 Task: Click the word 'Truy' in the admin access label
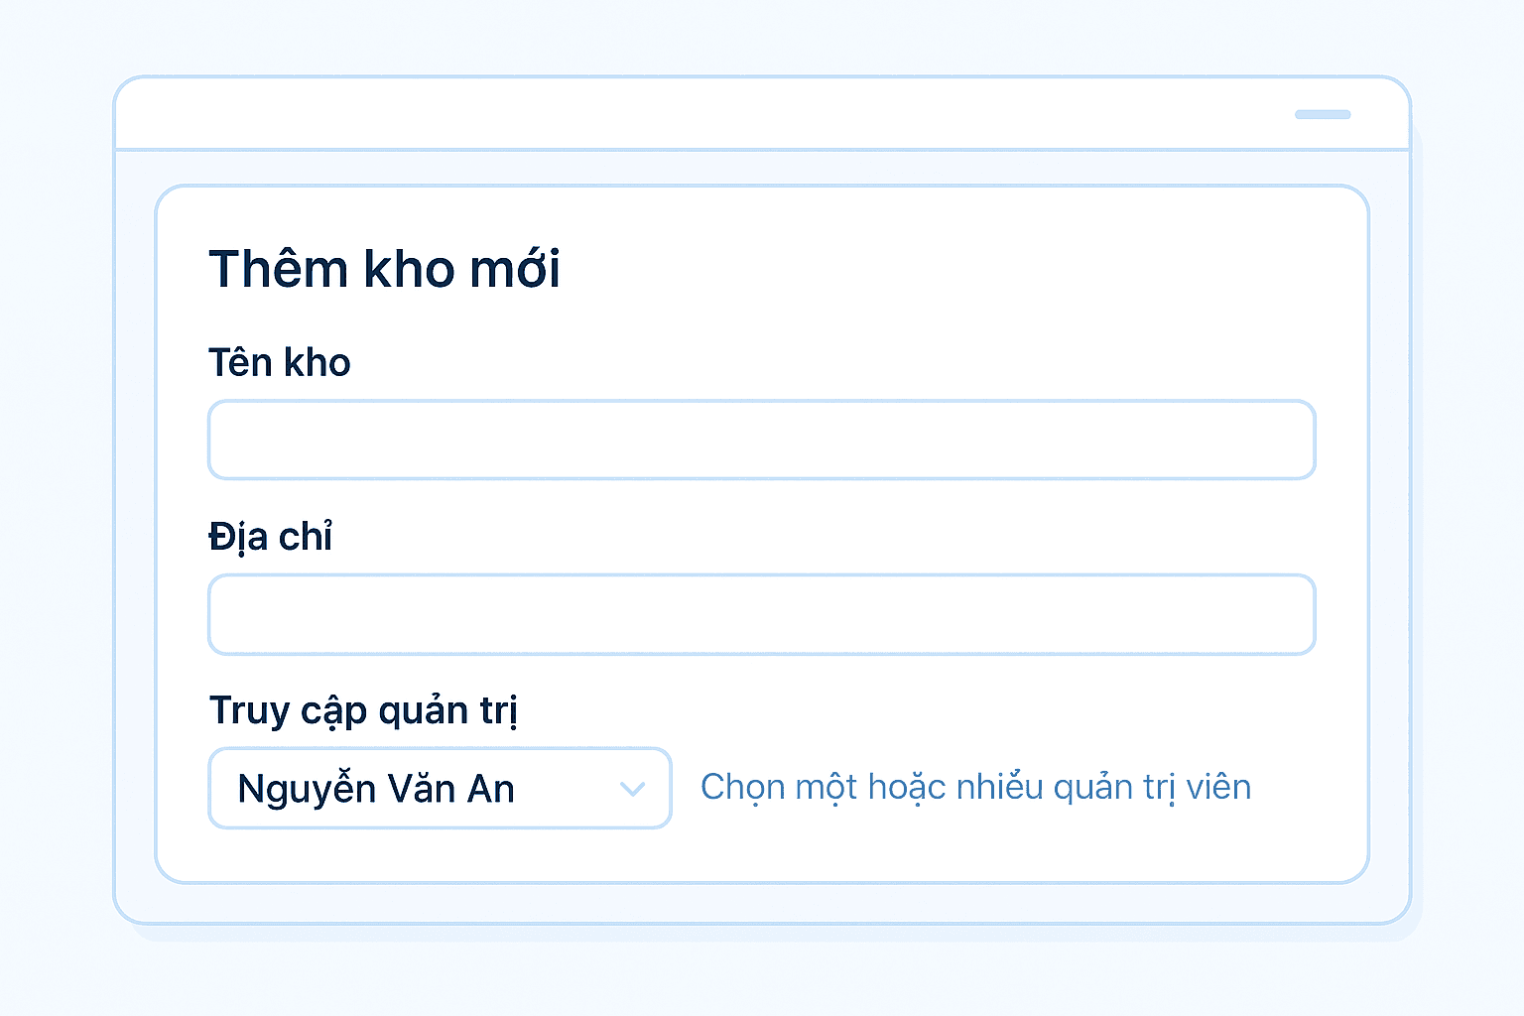coord(249,710)
